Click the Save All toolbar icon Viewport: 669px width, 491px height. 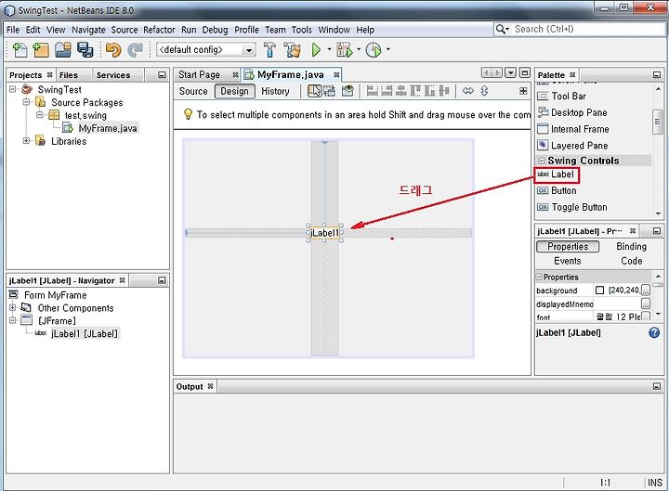85,50
